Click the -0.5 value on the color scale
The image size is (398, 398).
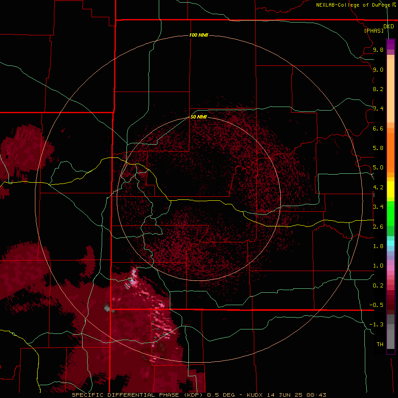click(376, 305)
